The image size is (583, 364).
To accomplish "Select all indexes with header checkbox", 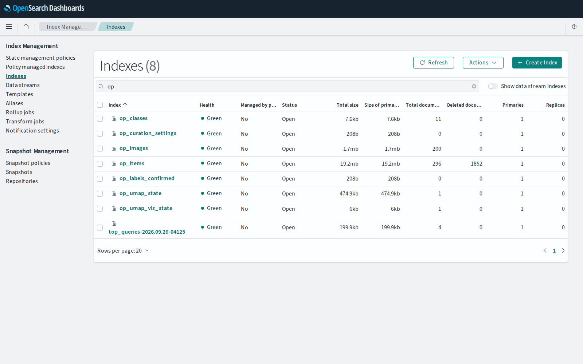I will pos(100,105).
